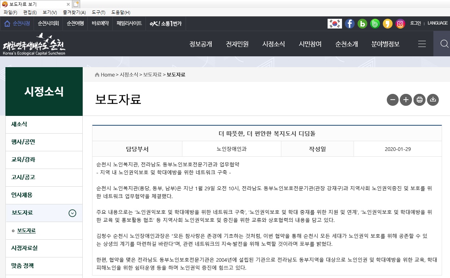Shrink text with the minus icon
The image size is (450, 278).
pyautogui.click(x=393, y=100)
